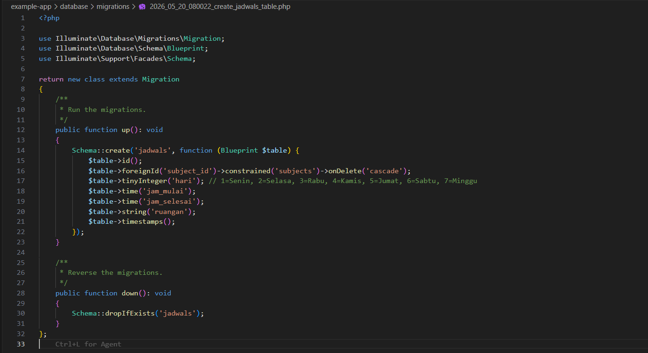Click the constrained method name
The width and height of the screenshot is (648, 353).
[248, 171]
